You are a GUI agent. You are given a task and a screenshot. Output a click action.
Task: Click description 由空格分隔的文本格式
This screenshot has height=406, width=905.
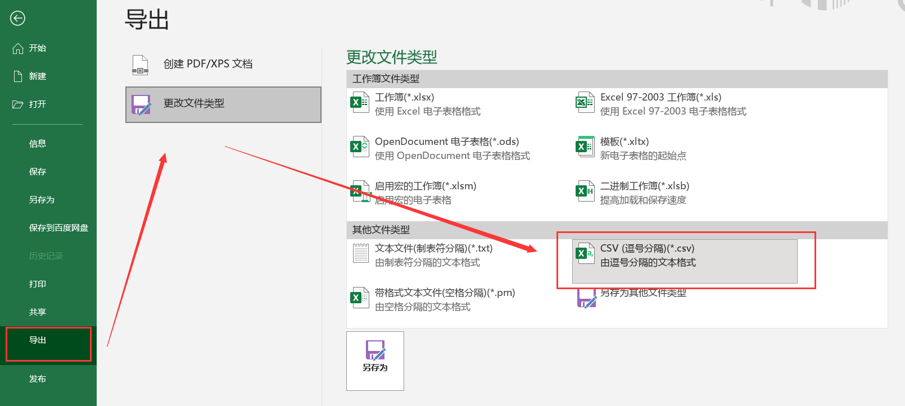423,307
